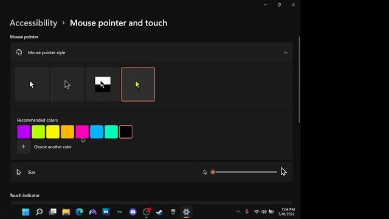Image resolution: width=389 pixels, height=219 pixels.
Task: Pick the orange recommended color
Action: click(67, 131)
